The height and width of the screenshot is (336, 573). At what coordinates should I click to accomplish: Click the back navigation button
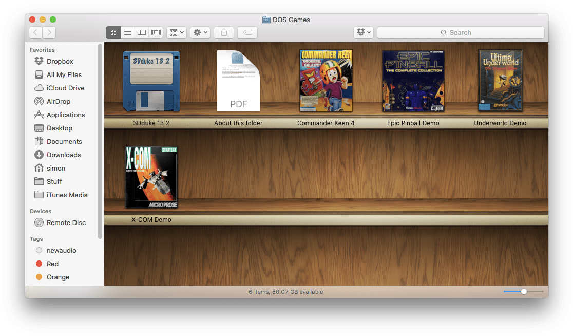pos(35,32)
